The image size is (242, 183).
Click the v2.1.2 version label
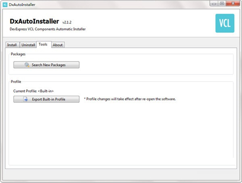67,22
